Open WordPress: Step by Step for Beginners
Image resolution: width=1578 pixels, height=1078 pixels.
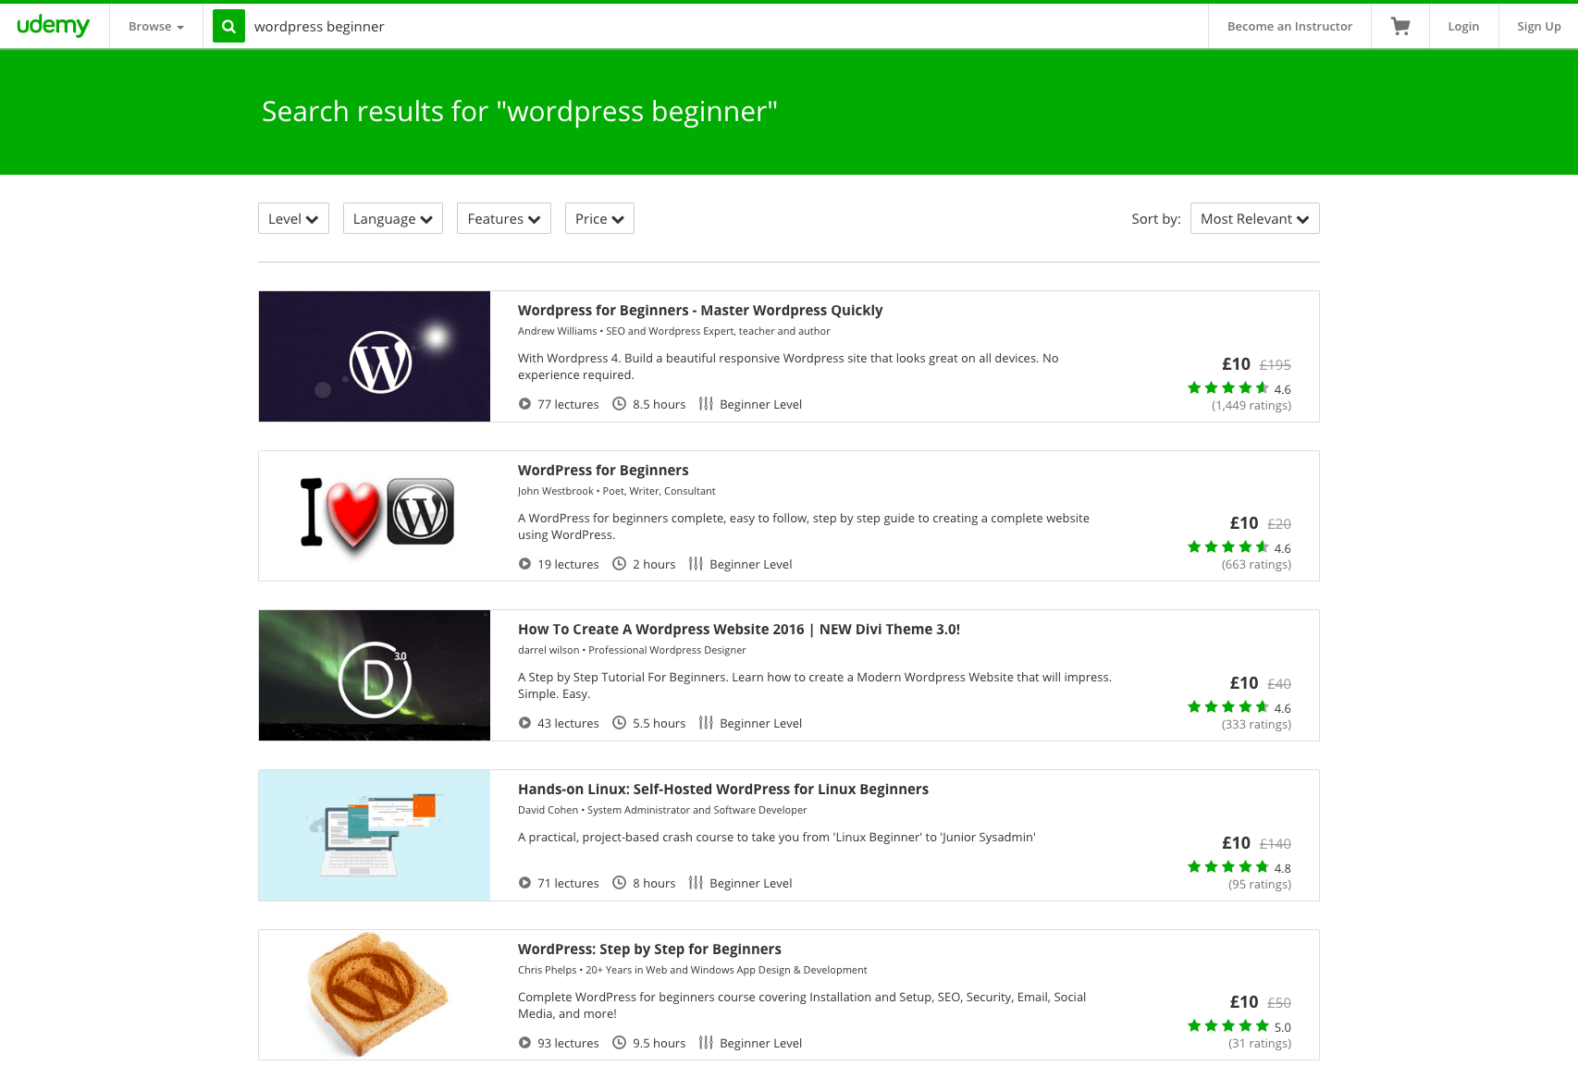[x=649, y=949]
